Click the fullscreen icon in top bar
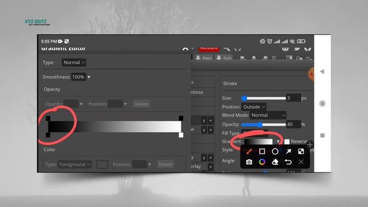The image size is (368, 207). (237, 49)
